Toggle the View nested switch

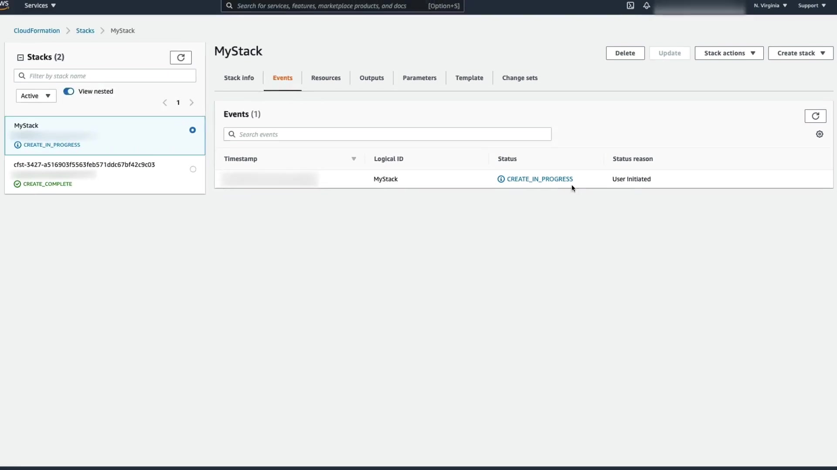coord(69,91)
